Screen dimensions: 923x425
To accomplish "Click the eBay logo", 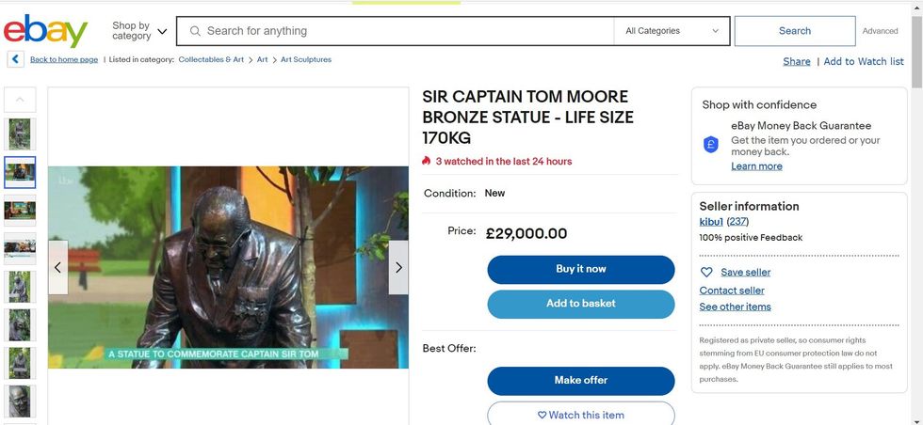I will (45, 32).
